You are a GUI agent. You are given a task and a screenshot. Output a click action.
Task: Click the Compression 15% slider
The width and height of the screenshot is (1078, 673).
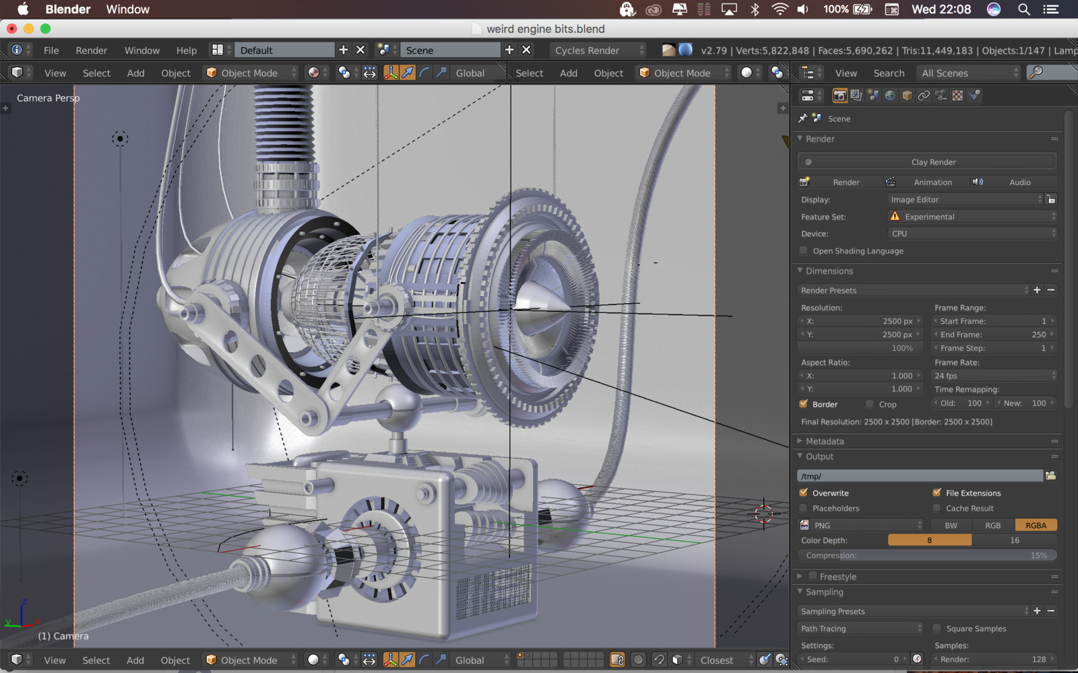click(927, 555)
